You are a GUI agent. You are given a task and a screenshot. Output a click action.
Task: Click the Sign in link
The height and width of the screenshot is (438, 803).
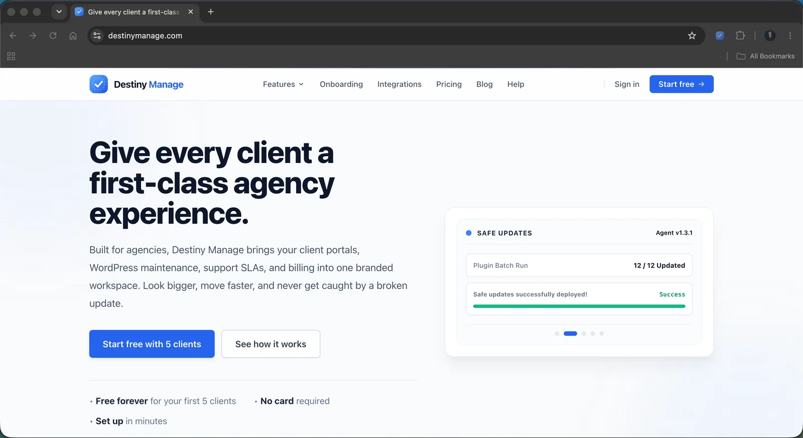[x=627, y=84]
